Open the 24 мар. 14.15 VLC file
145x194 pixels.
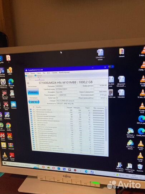(x=141, y=145)
